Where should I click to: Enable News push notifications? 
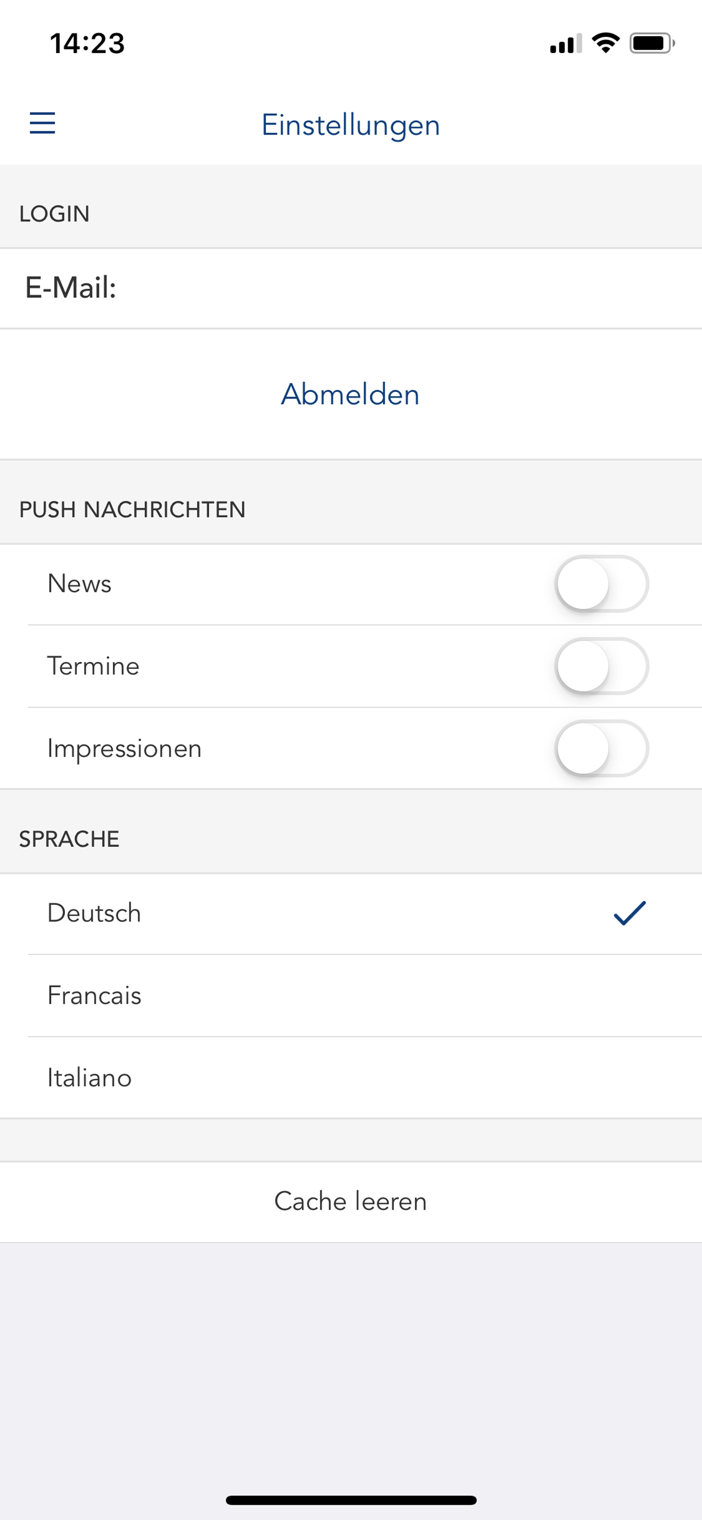pyautogui.click(x=601, y=584)
